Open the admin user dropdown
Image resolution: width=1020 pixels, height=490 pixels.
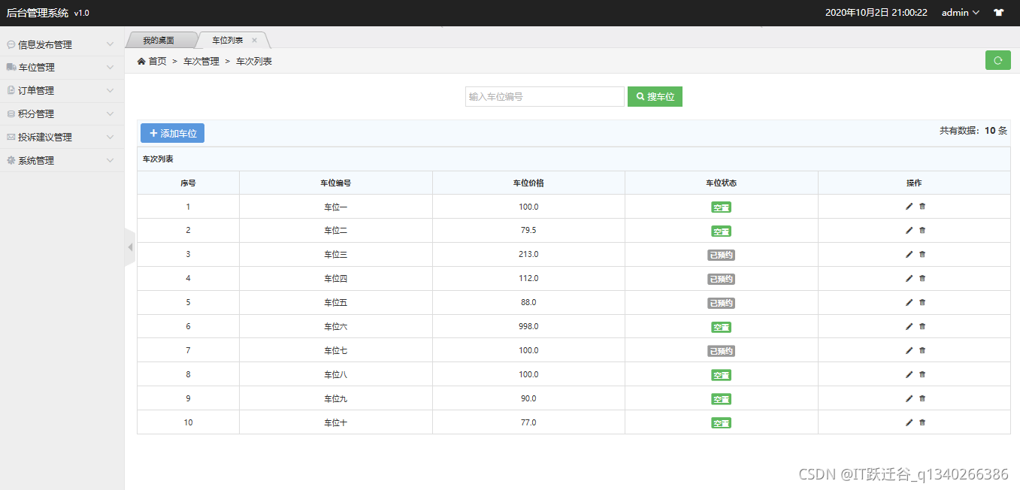click(x=960, y=13)
